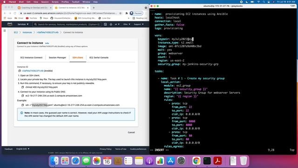298x168 pixels.
Task: Open Adobe Acrobat from the Dock
Action: [x=217, y=161]
